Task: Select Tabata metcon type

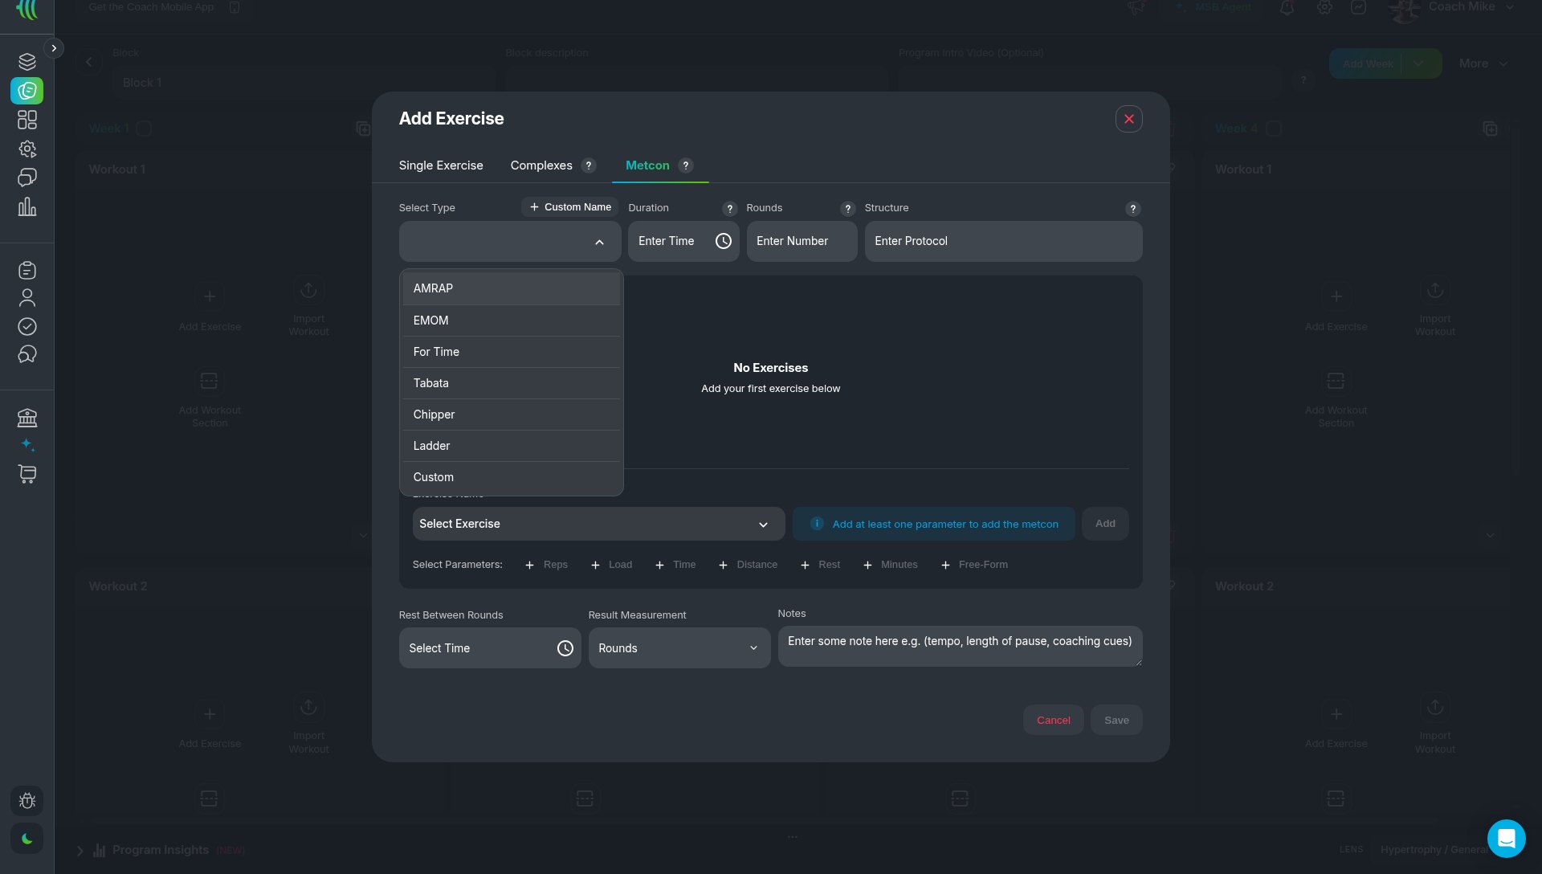Action: pos(511,383)
